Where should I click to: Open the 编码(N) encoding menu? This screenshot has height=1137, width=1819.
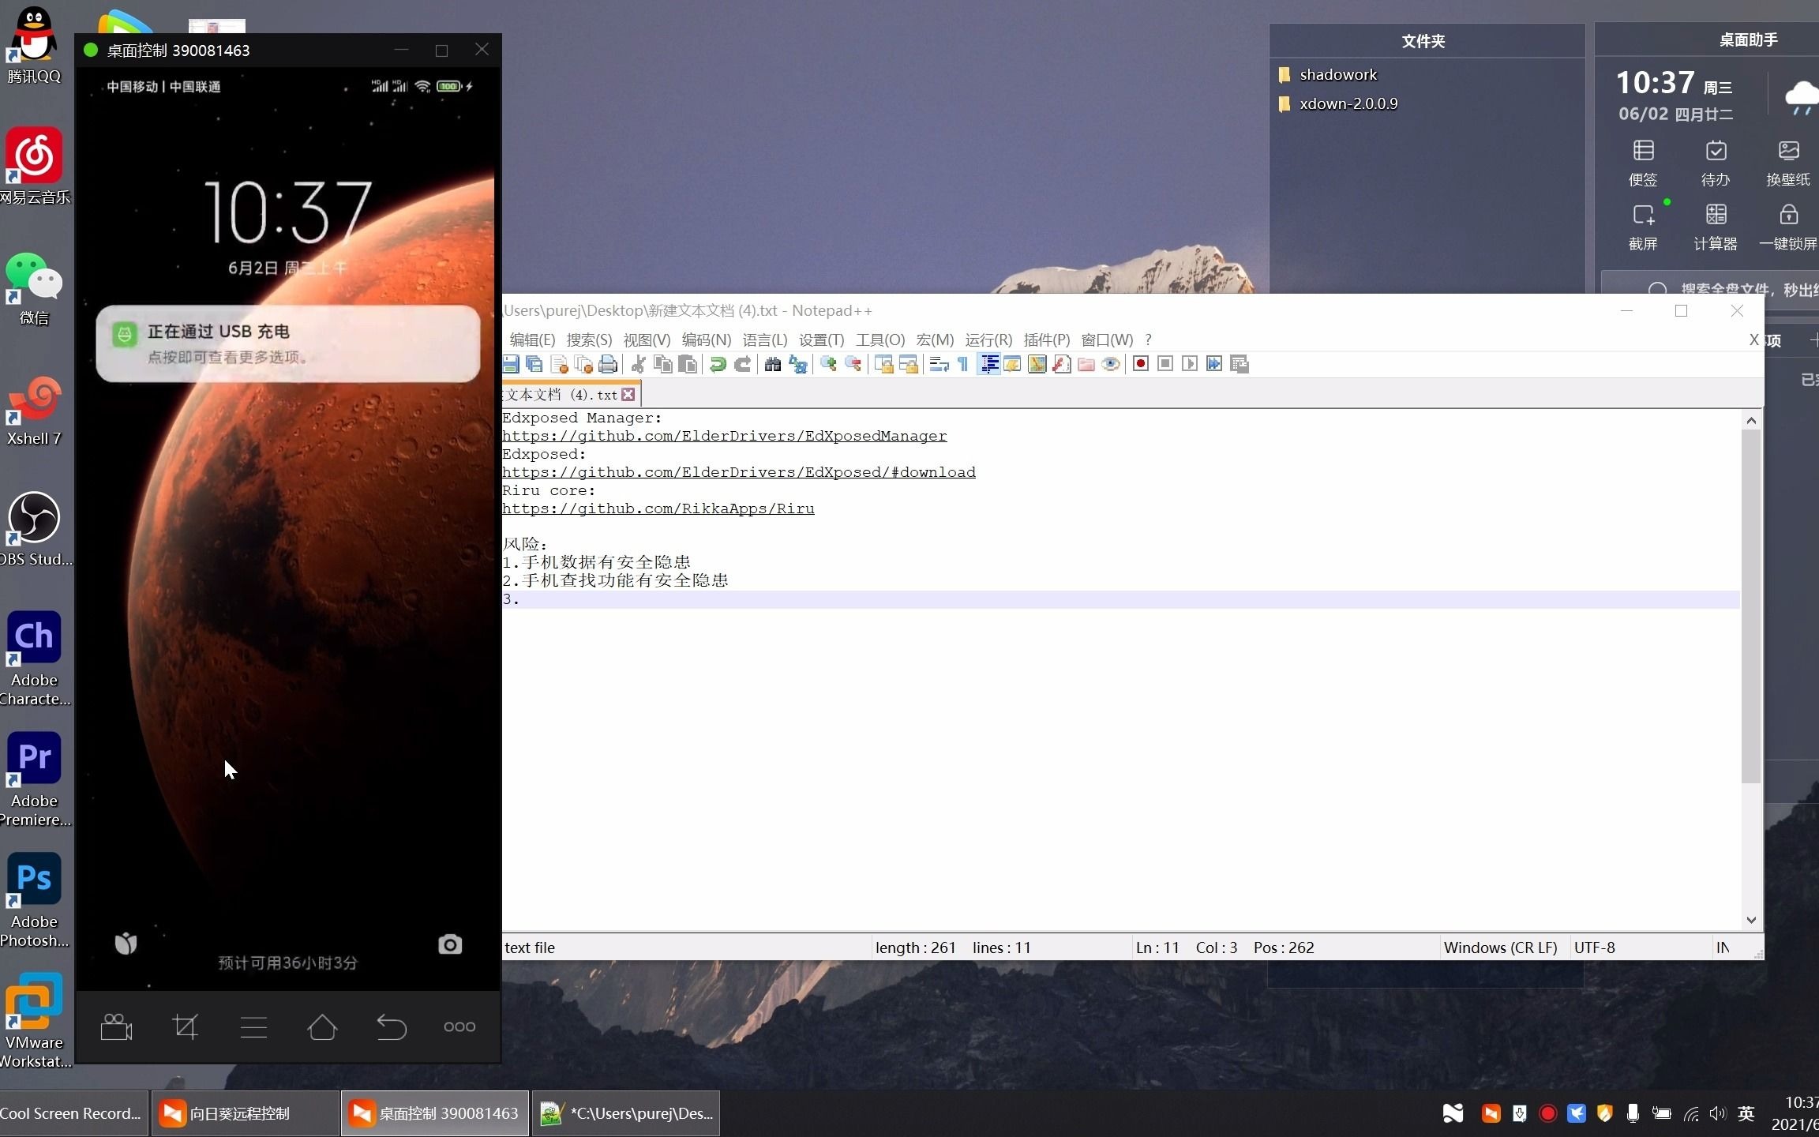[706, 340]
